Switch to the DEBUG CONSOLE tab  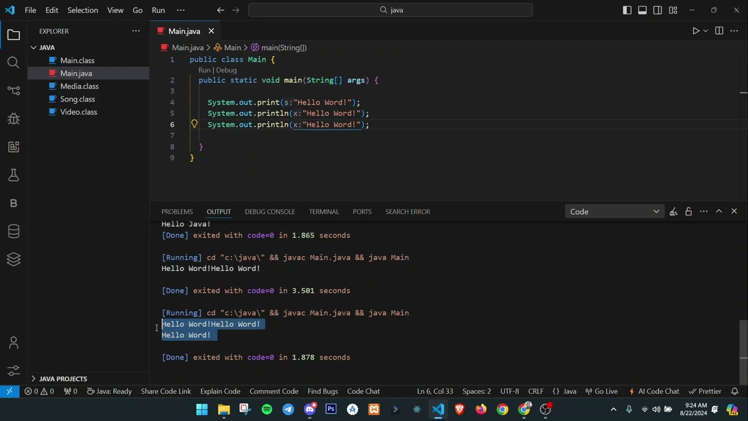tap(269, 212)
